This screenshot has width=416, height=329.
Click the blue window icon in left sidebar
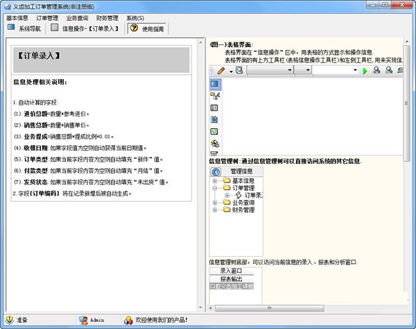(214, 84)
